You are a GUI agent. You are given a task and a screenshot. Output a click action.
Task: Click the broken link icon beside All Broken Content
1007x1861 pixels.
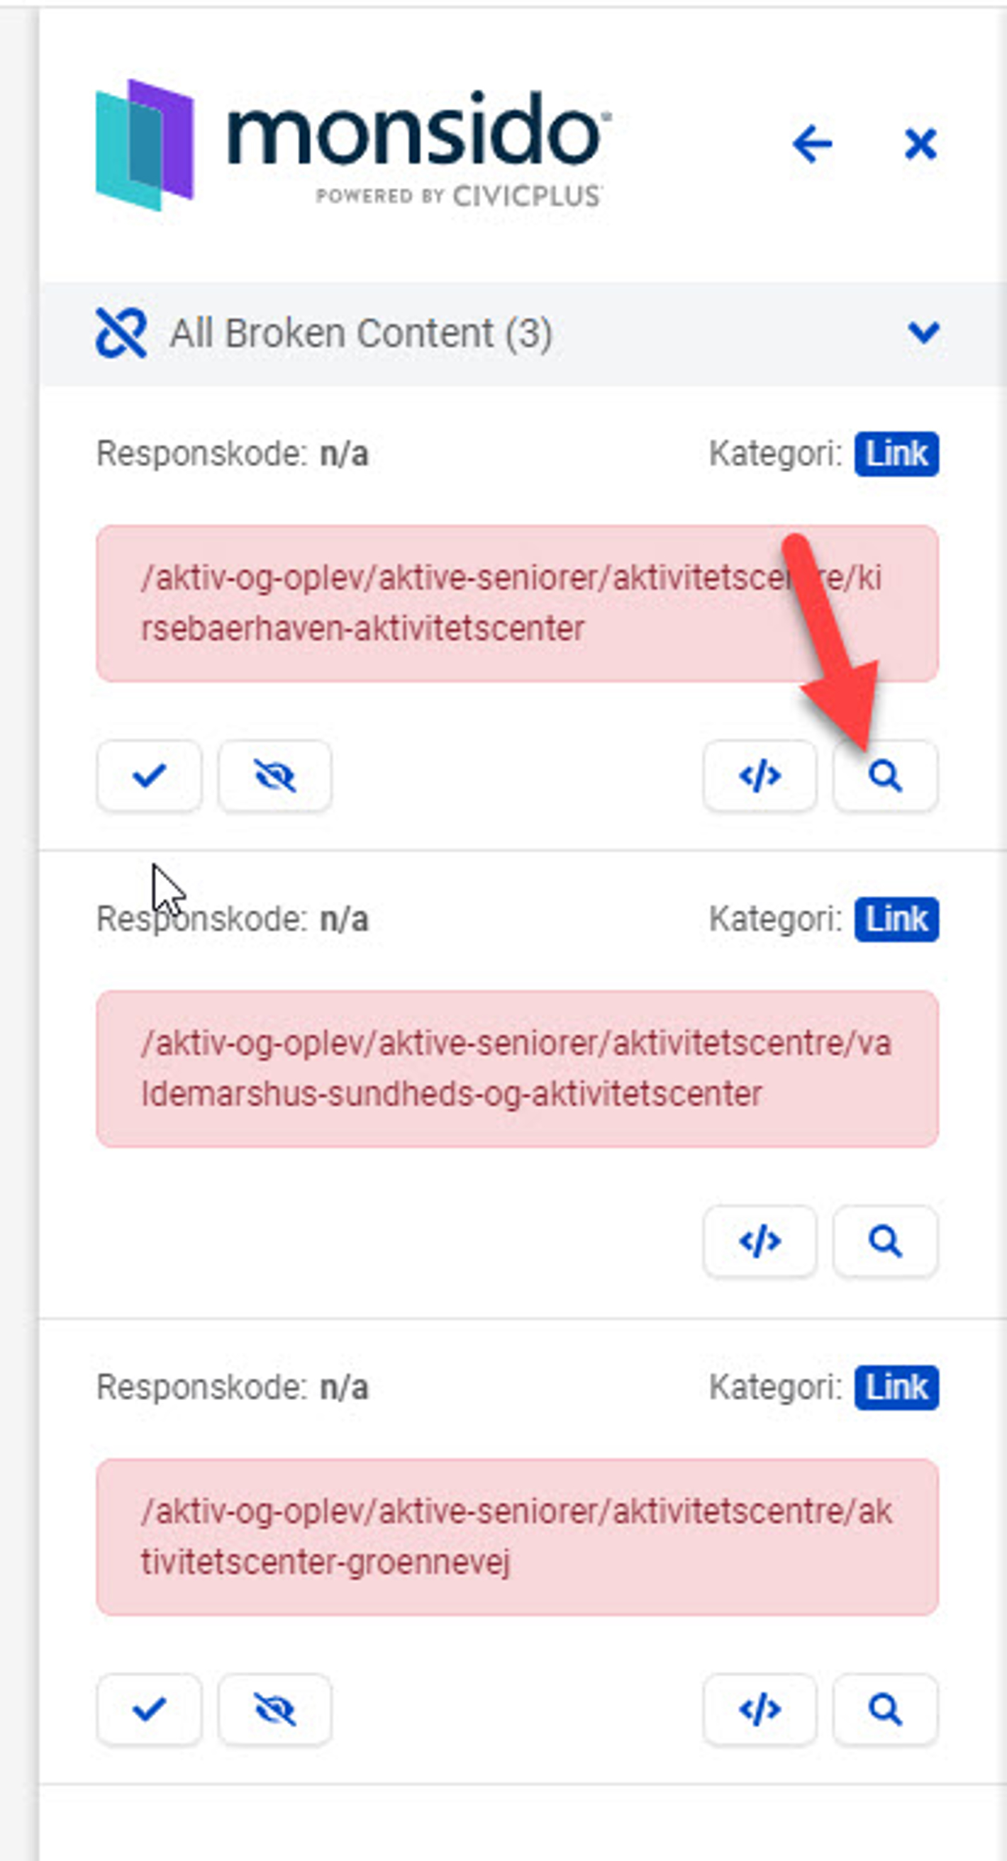(121, 333)
